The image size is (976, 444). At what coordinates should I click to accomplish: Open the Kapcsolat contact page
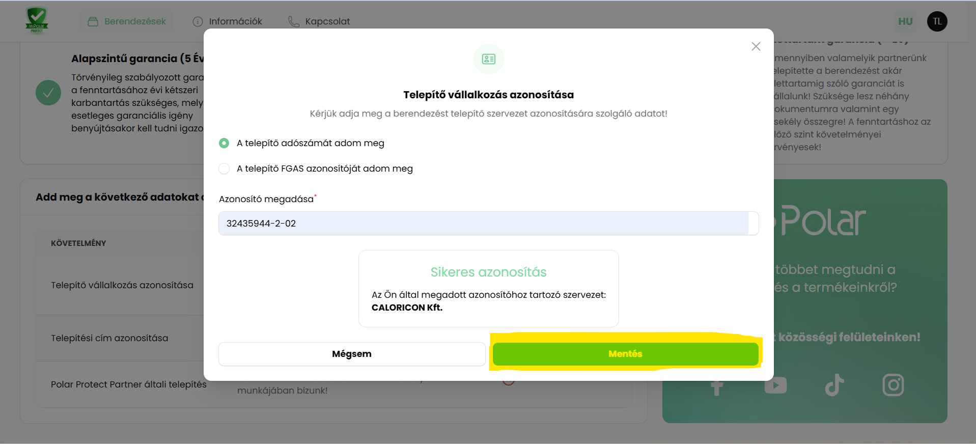(319, 21)
